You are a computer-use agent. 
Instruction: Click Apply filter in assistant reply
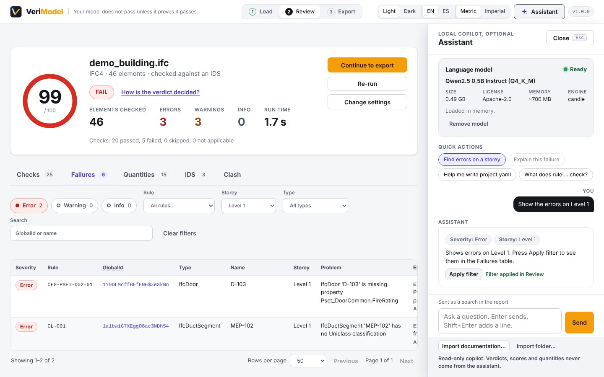click(464, 274)
